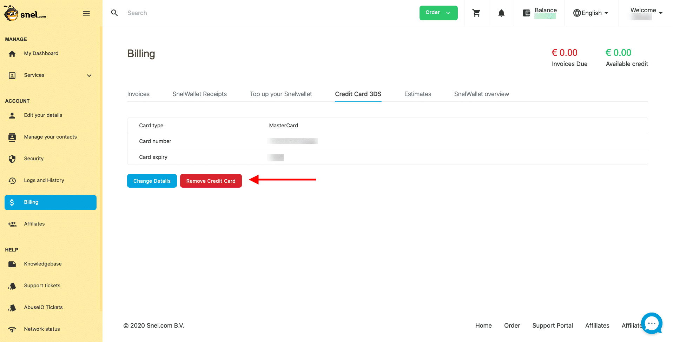Click the MasterCard card type value
This screenshot has height=342, width=673.
coord(283,126)
